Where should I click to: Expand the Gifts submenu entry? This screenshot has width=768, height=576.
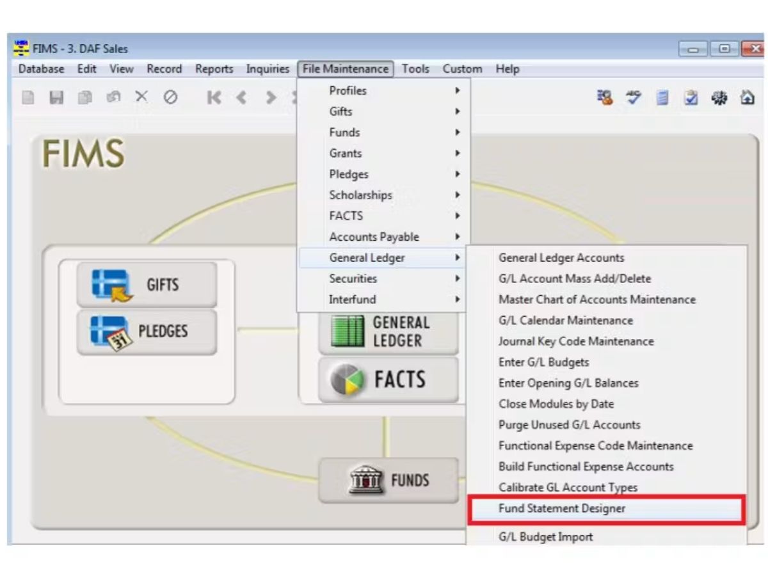pyautogui.click(x=383, y=111)
